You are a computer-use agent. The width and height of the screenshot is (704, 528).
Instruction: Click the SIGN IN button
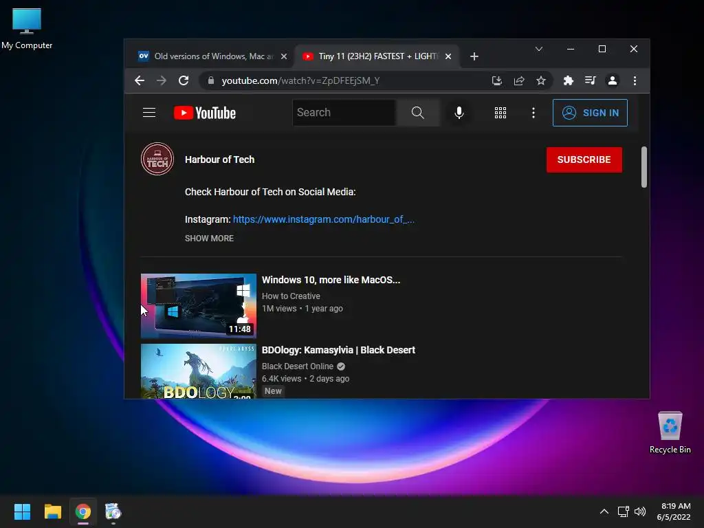(x=590, y=113)
